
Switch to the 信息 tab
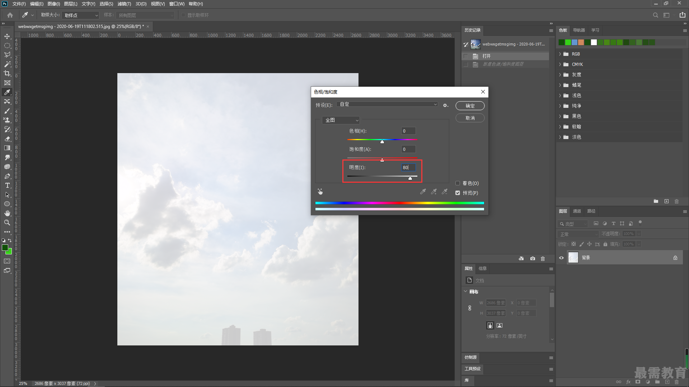tap(483, 268)
